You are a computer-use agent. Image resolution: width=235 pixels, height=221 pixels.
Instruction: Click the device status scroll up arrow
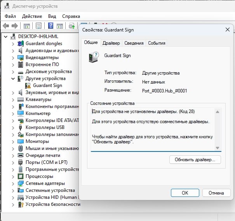coord(218,112)
